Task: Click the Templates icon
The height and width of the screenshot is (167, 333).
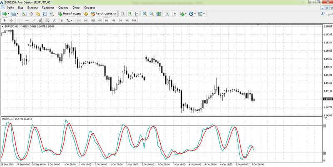Action: pyautogui.click(x=200, y=14)
